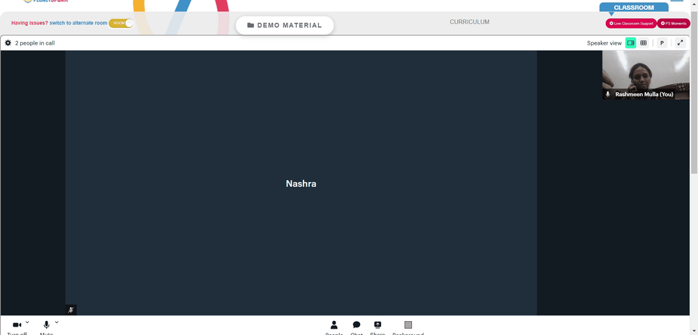
Task: Open DEMO MATERIAL tab
Action: pyautogui.click(x=285, y=25)
